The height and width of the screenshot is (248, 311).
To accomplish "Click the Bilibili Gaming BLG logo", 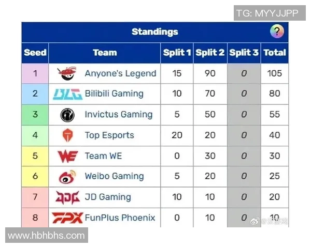I will point(67,94).
